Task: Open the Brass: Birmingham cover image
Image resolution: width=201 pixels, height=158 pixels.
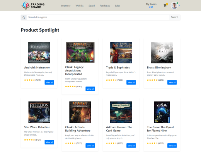Action: click(162, 53)
